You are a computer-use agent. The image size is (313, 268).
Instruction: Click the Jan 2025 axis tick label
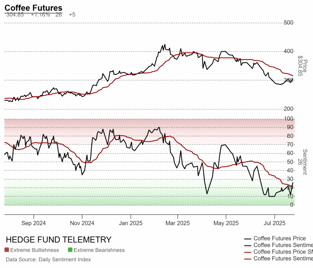coord(131,223)
